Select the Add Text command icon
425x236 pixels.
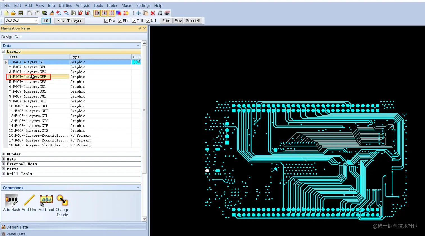click(46, 200)
